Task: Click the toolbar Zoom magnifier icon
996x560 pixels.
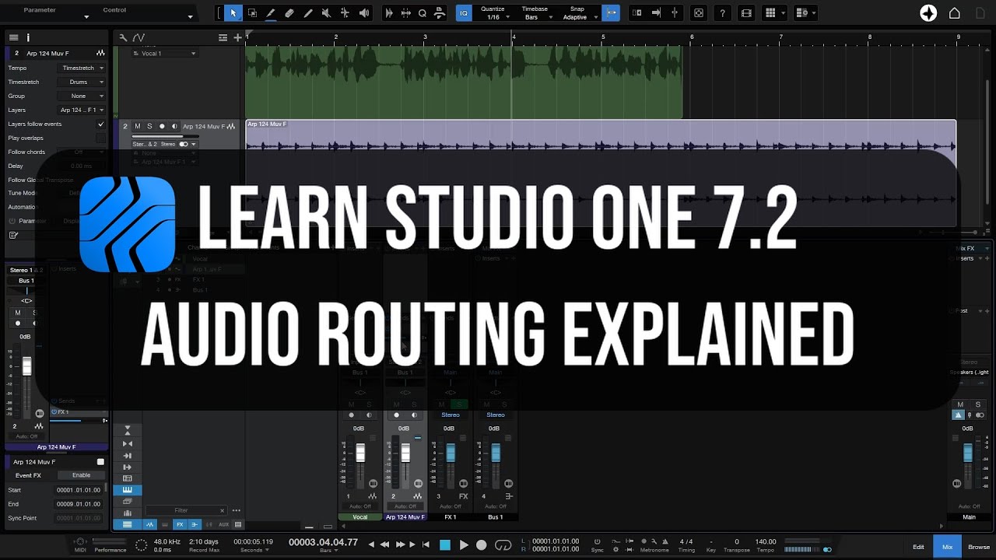Action: 423,13
